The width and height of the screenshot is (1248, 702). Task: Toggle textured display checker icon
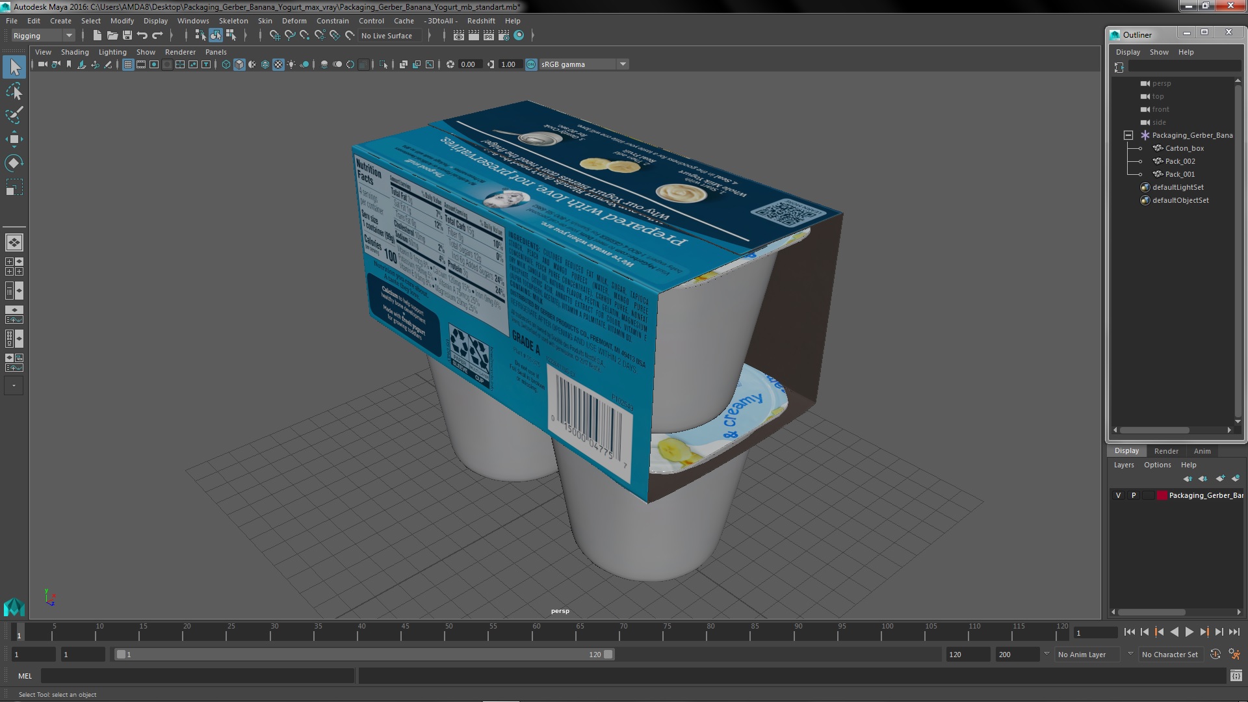pyautogui.click(x=278, y=64)
